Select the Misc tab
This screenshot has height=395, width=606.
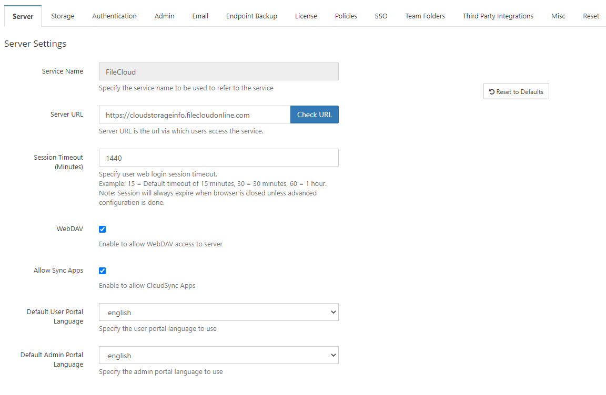[x=558, y=16]
